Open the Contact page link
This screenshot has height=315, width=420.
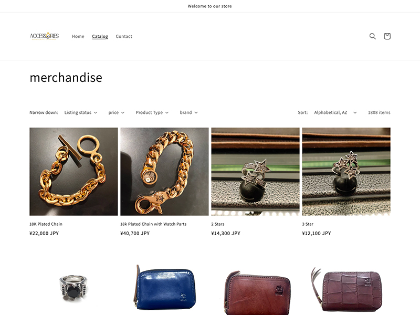pyautogui.click(x=124, y=36)
